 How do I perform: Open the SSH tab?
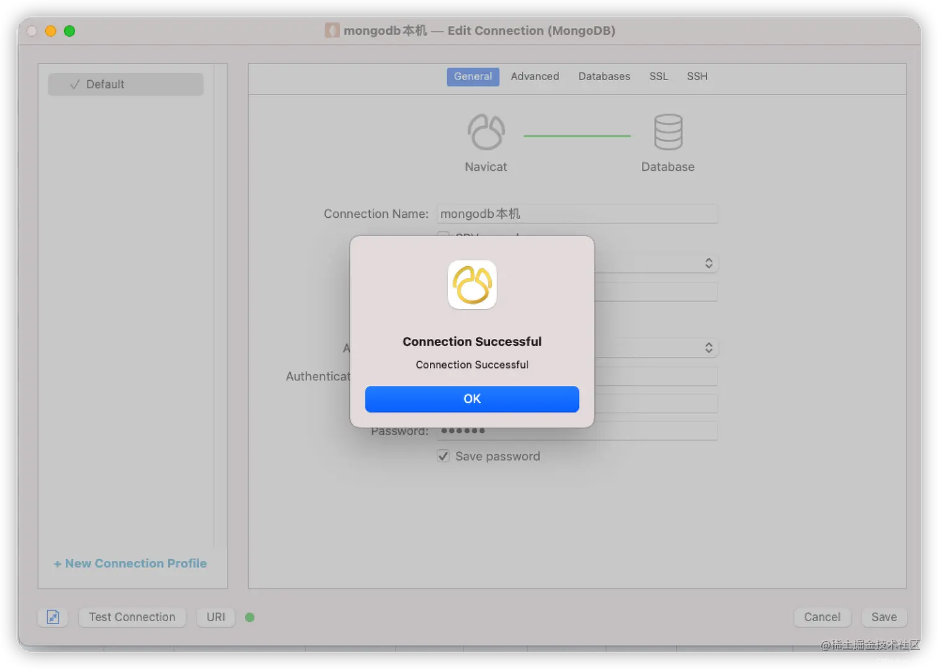pyautogui.click(x=697, y=76)
